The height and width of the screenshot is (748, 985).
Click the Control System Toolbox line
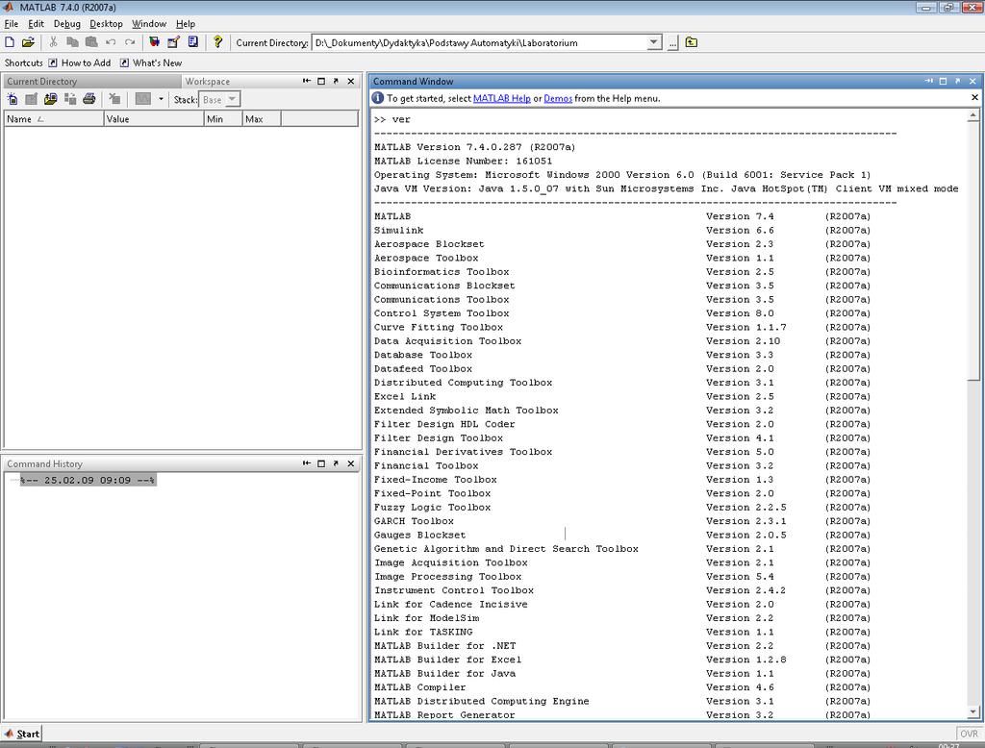(622, 313)
